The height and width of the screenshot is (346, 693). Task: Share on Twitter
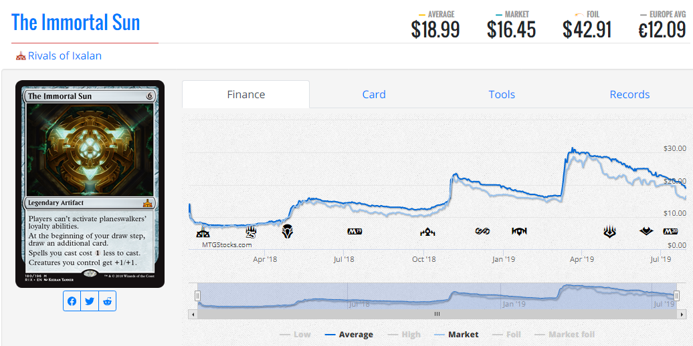point(90,301)
